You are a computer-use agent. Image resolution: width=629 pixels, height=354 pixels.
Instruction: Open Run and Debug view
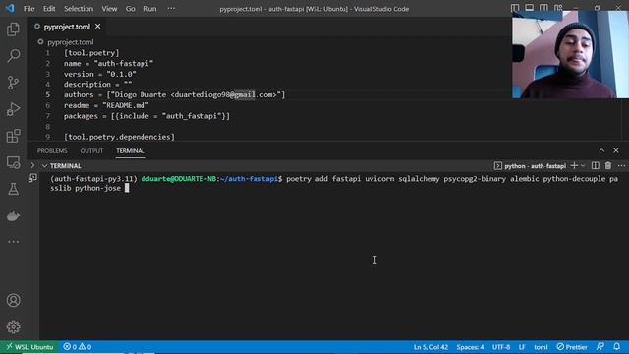tap(13, 109)
